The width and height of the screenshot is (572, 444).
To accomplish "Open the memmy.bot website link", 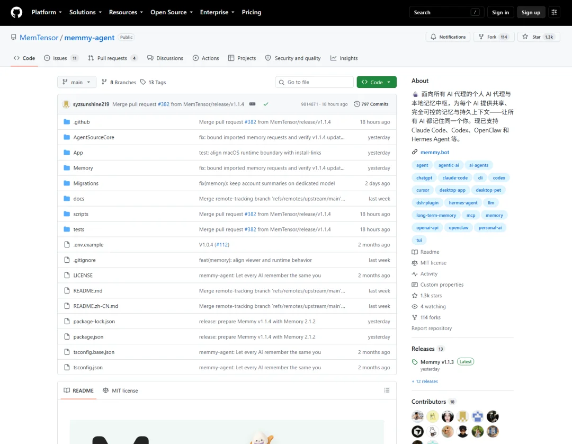I will point(434,152).
